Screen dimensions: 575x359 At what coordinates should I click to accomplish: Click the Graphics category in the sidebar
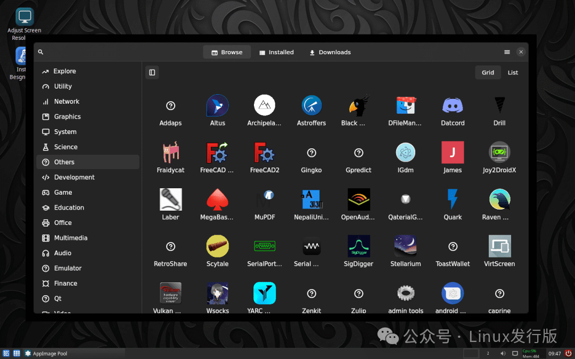(68, 116)
